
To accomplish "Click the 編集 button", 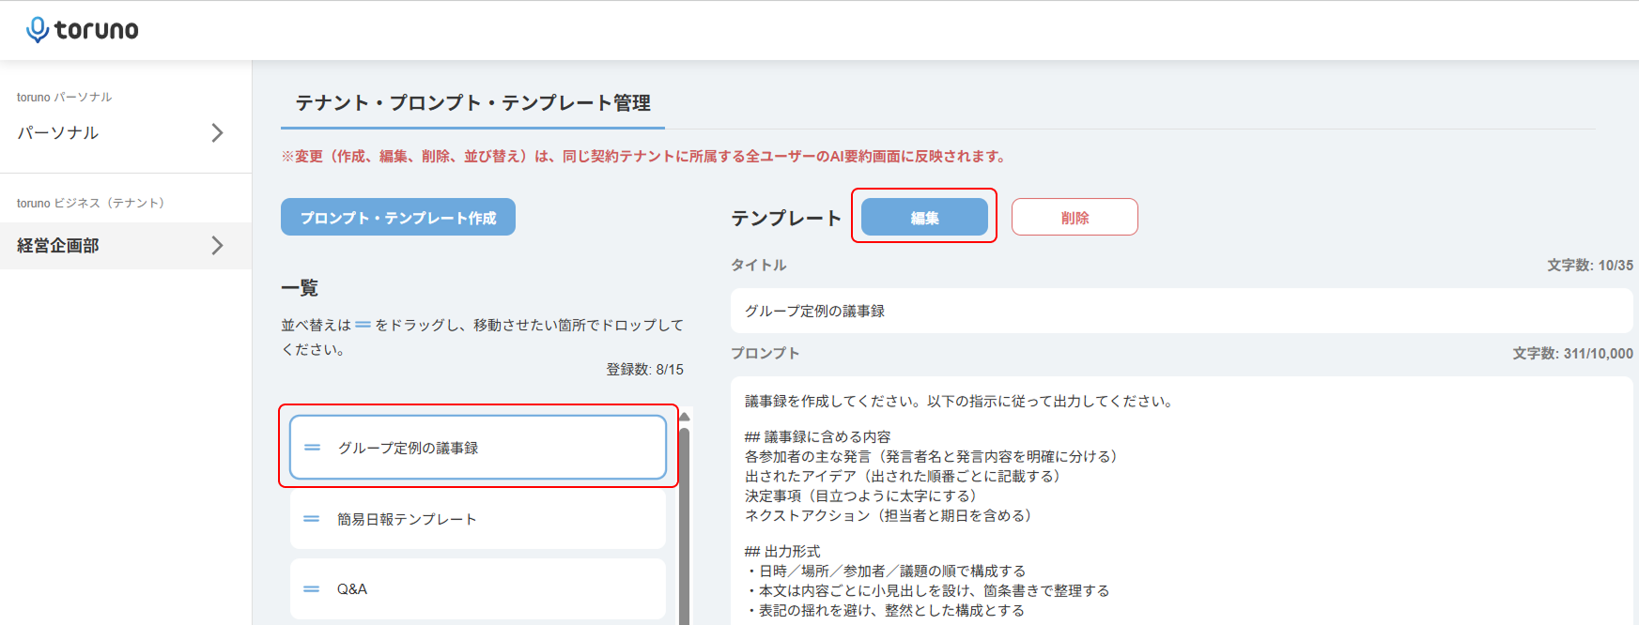I will 924,217.
